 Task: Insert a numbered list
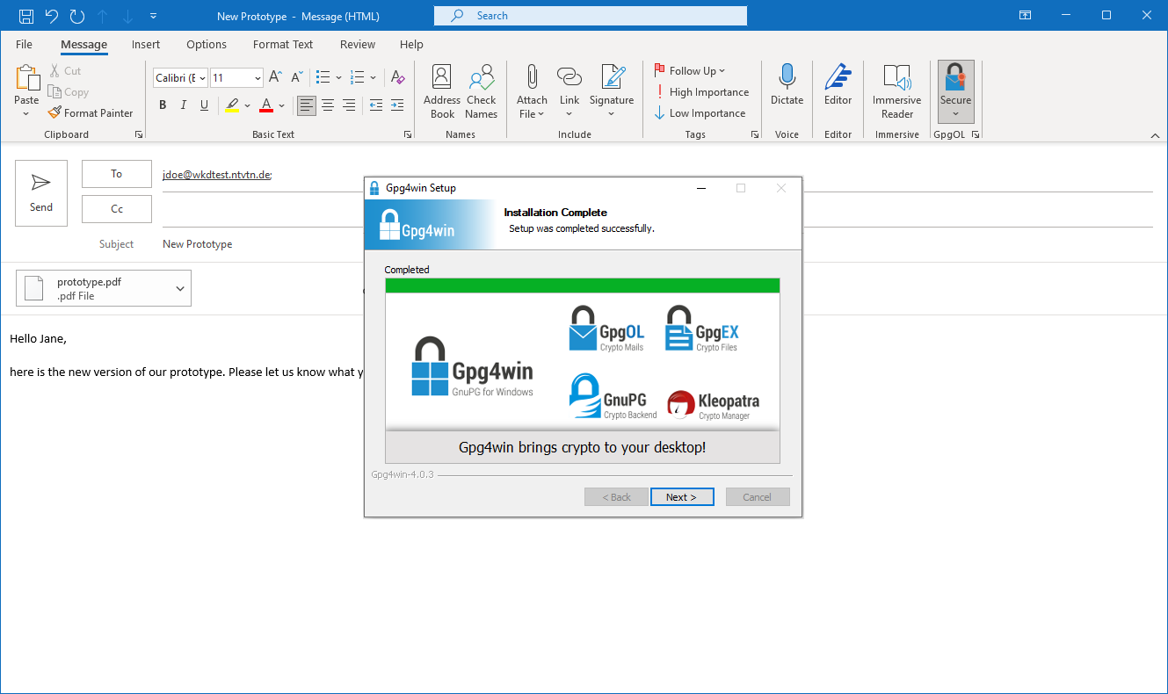pyautogui.click(x=358, y=77)
